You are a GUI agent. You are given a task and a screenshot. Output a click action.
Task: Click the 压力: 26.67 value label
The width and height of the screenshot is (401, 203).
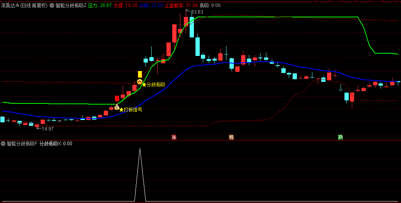pyautogui.click(x=100, y=5)
